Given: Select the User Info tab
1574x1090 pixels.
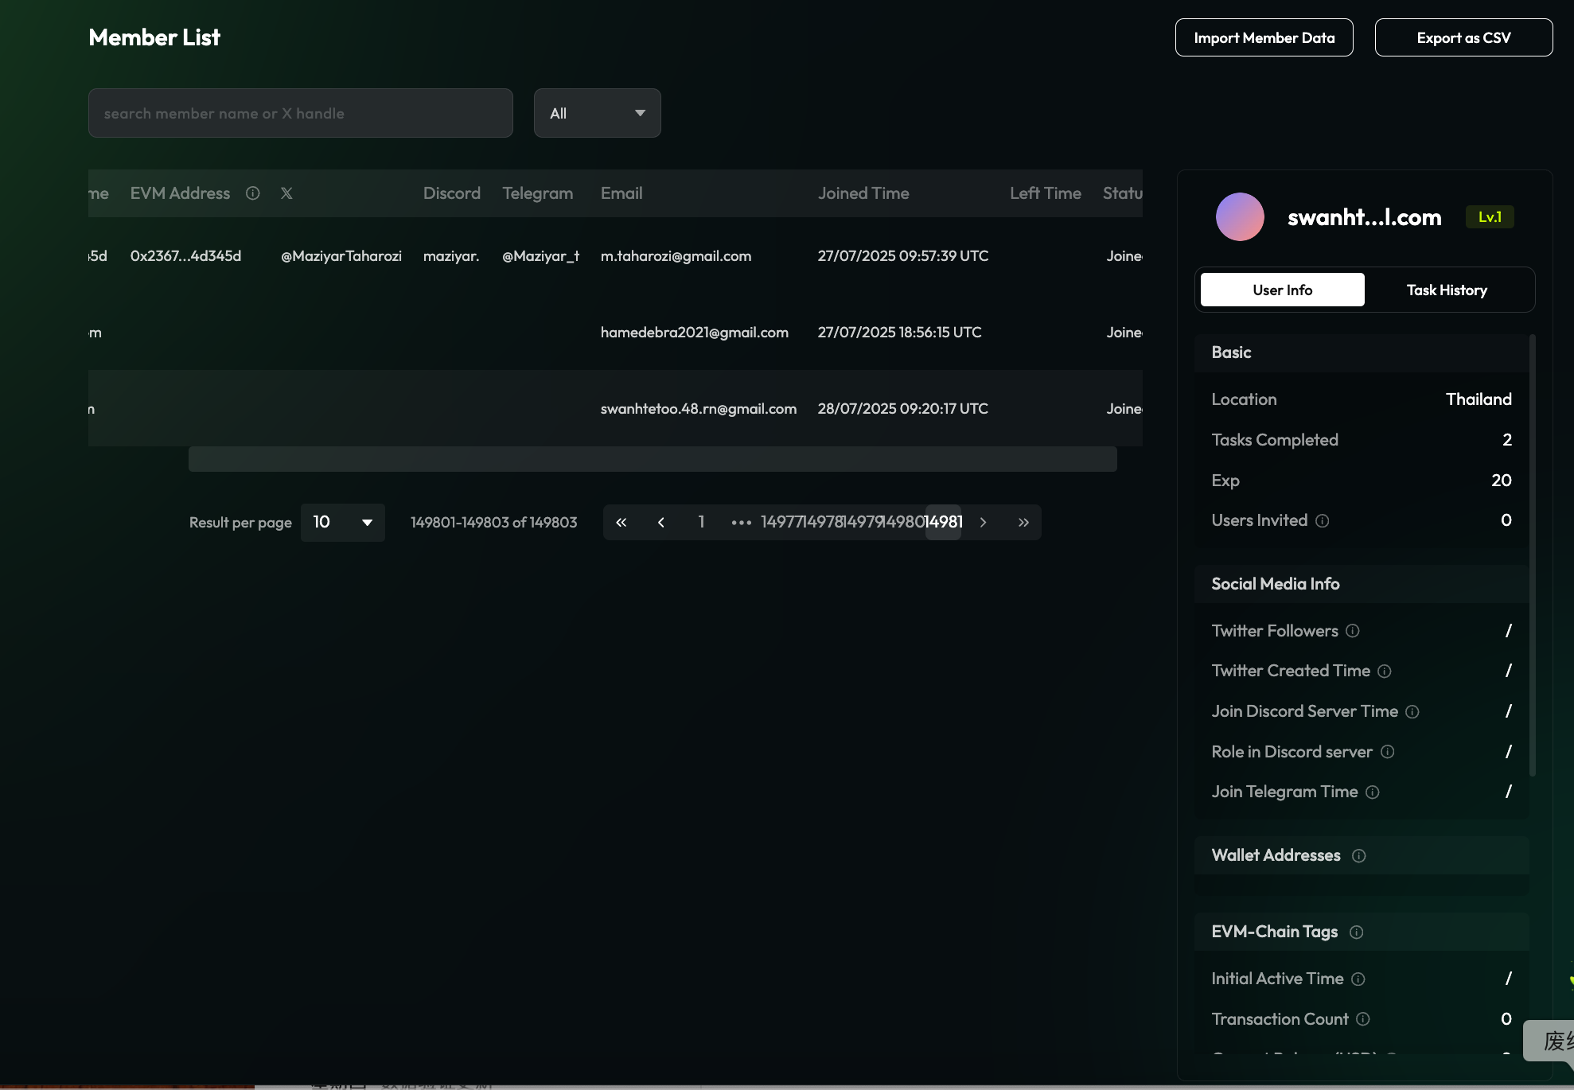Looking at the screenshot, I should point(1282,290).
